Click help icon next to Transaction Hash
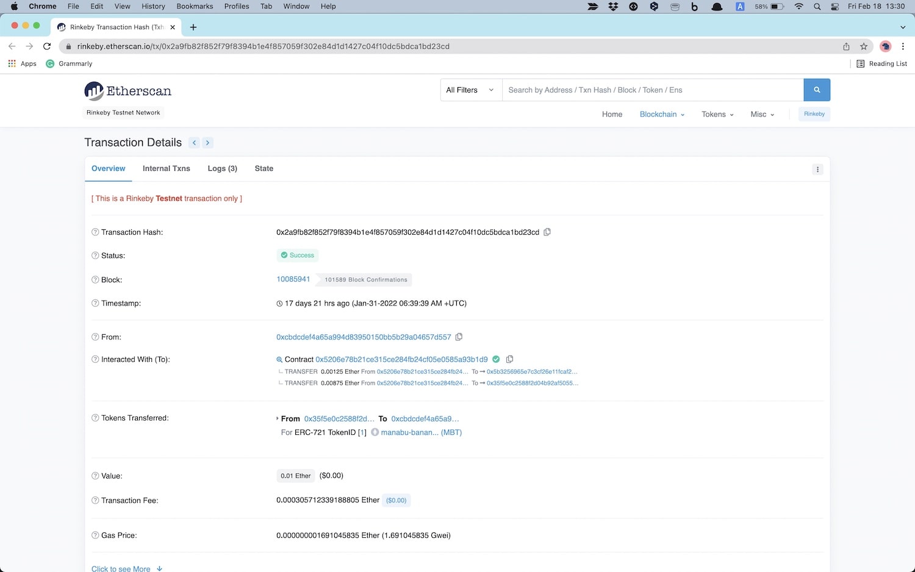The width and height of the screenshot is (915, 572). (95, 232)
